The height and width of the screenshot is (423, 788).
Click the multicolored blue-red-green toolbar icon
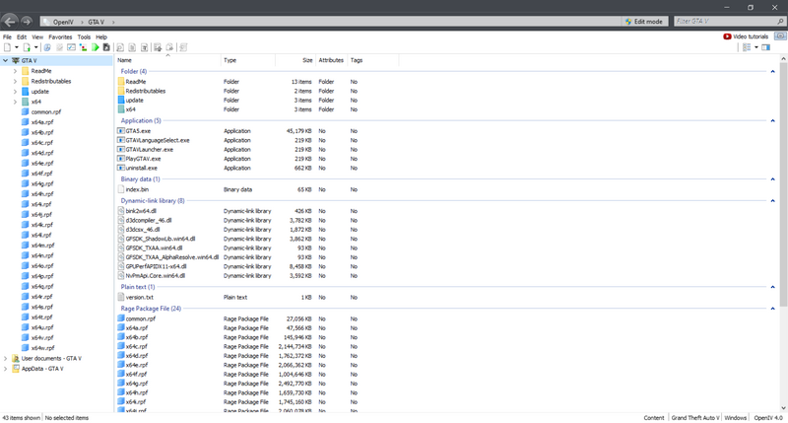83,47
